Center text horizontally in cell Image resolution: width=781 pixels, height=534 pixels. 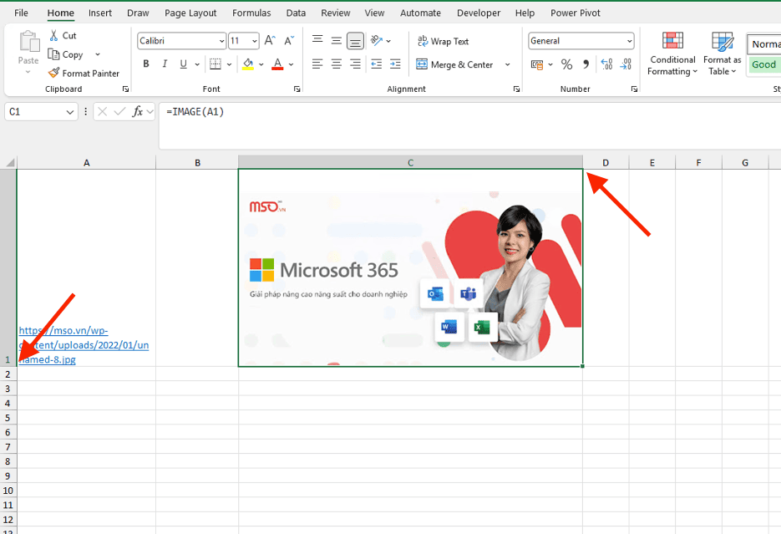coord(337,64)
